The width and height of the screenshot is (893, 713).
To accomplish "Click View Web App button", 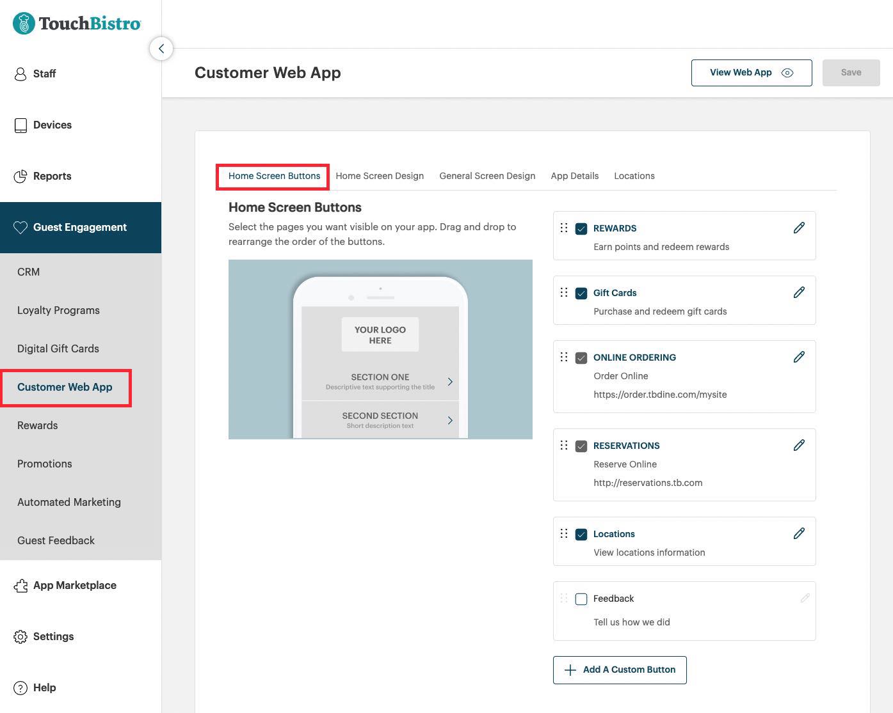I will tap(751, 72).
